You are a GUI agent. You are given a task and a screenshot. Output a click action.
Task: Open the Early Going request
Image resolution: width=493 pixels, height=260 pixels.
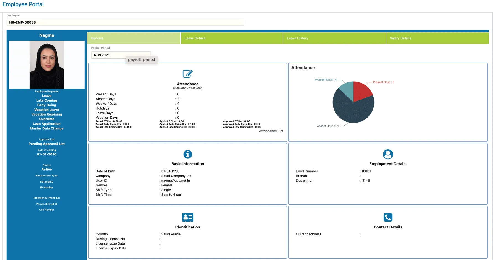pyautogui.click(x=46, y=105)
